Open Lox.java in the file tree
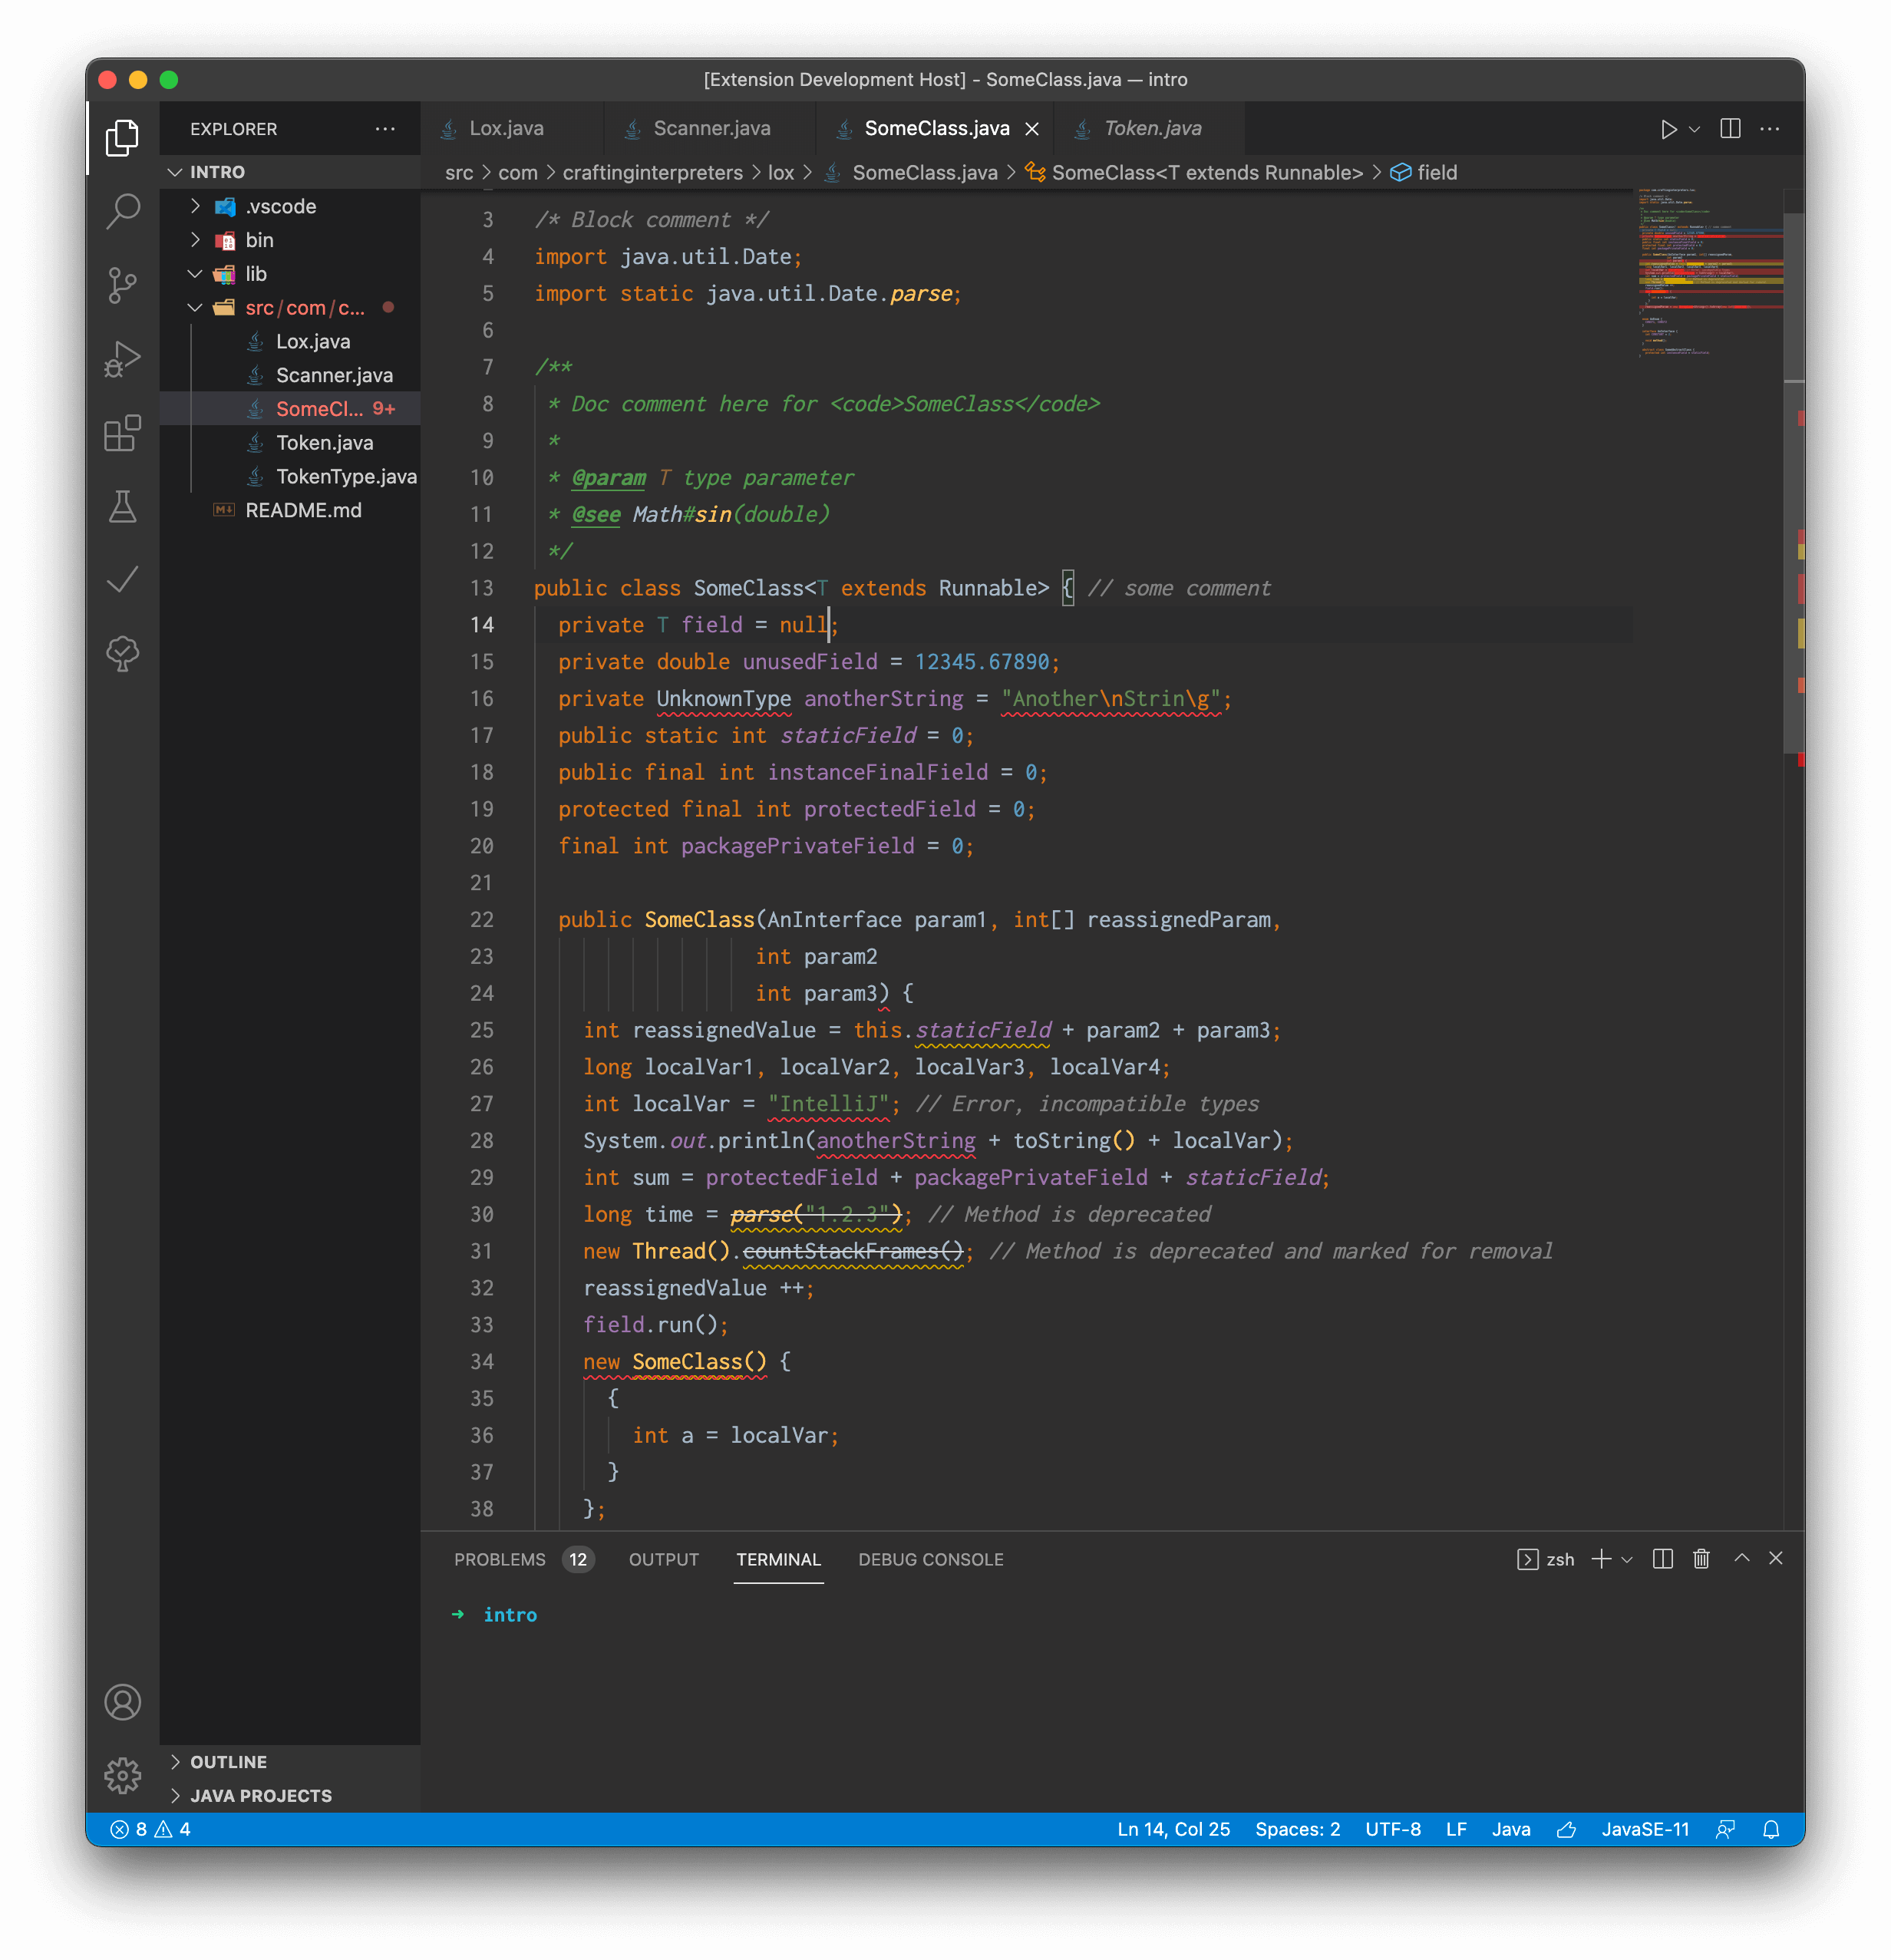Screen dimensions: 1891x1960 coord(290,341)
